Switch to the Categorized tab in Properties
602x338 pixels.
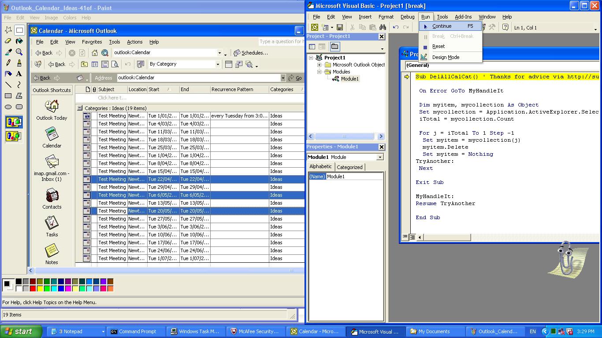[x=349, y=167]
